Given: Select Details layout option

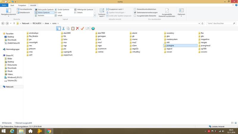Looking at the screenshot, I should click(x=79, y=13).
